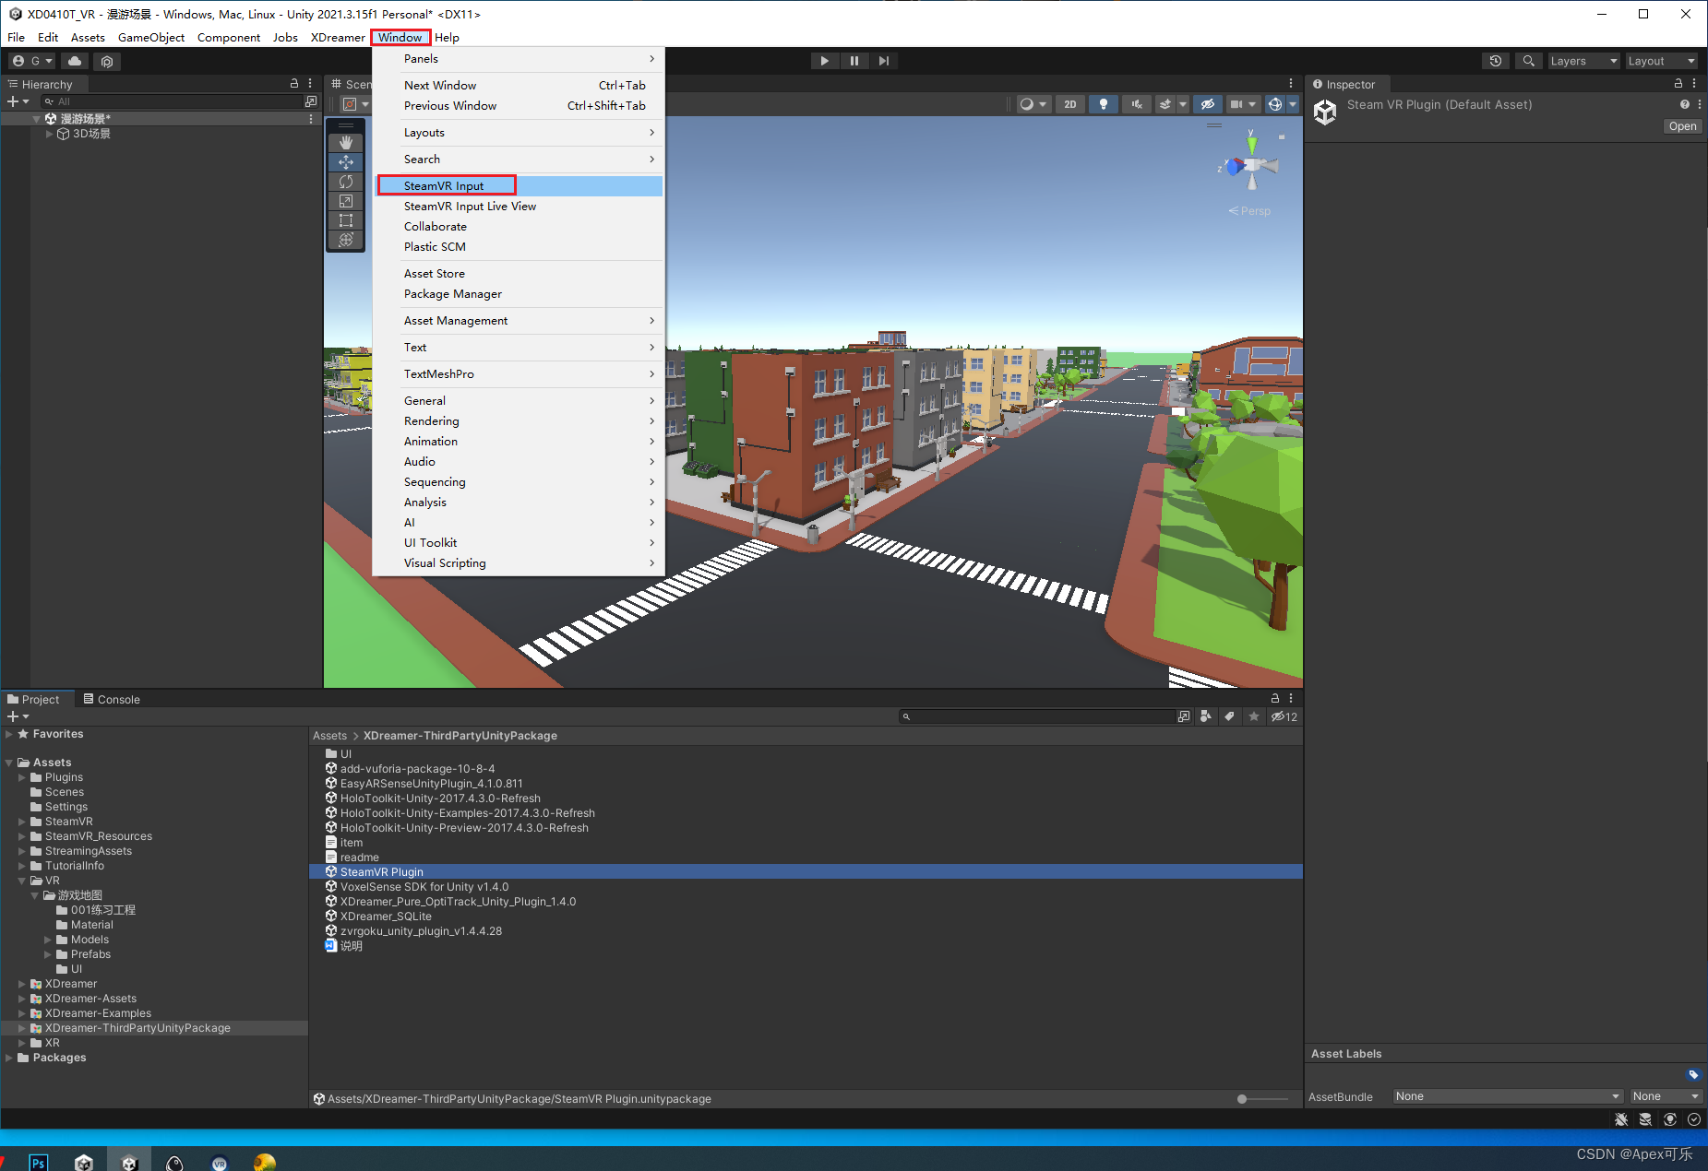Choose SteamVR Input from Window menu

(519, 185)
